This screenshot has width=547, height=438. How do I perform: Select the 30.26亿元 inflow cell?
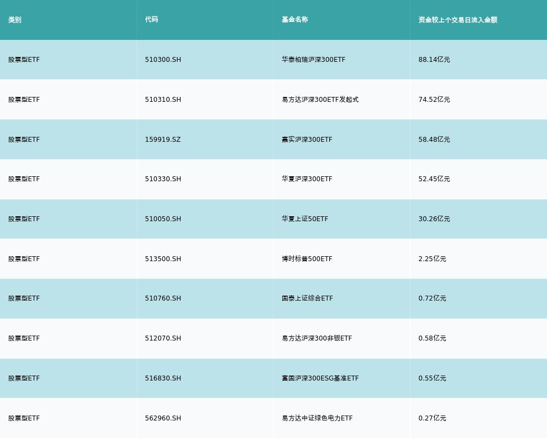(434, 219)
